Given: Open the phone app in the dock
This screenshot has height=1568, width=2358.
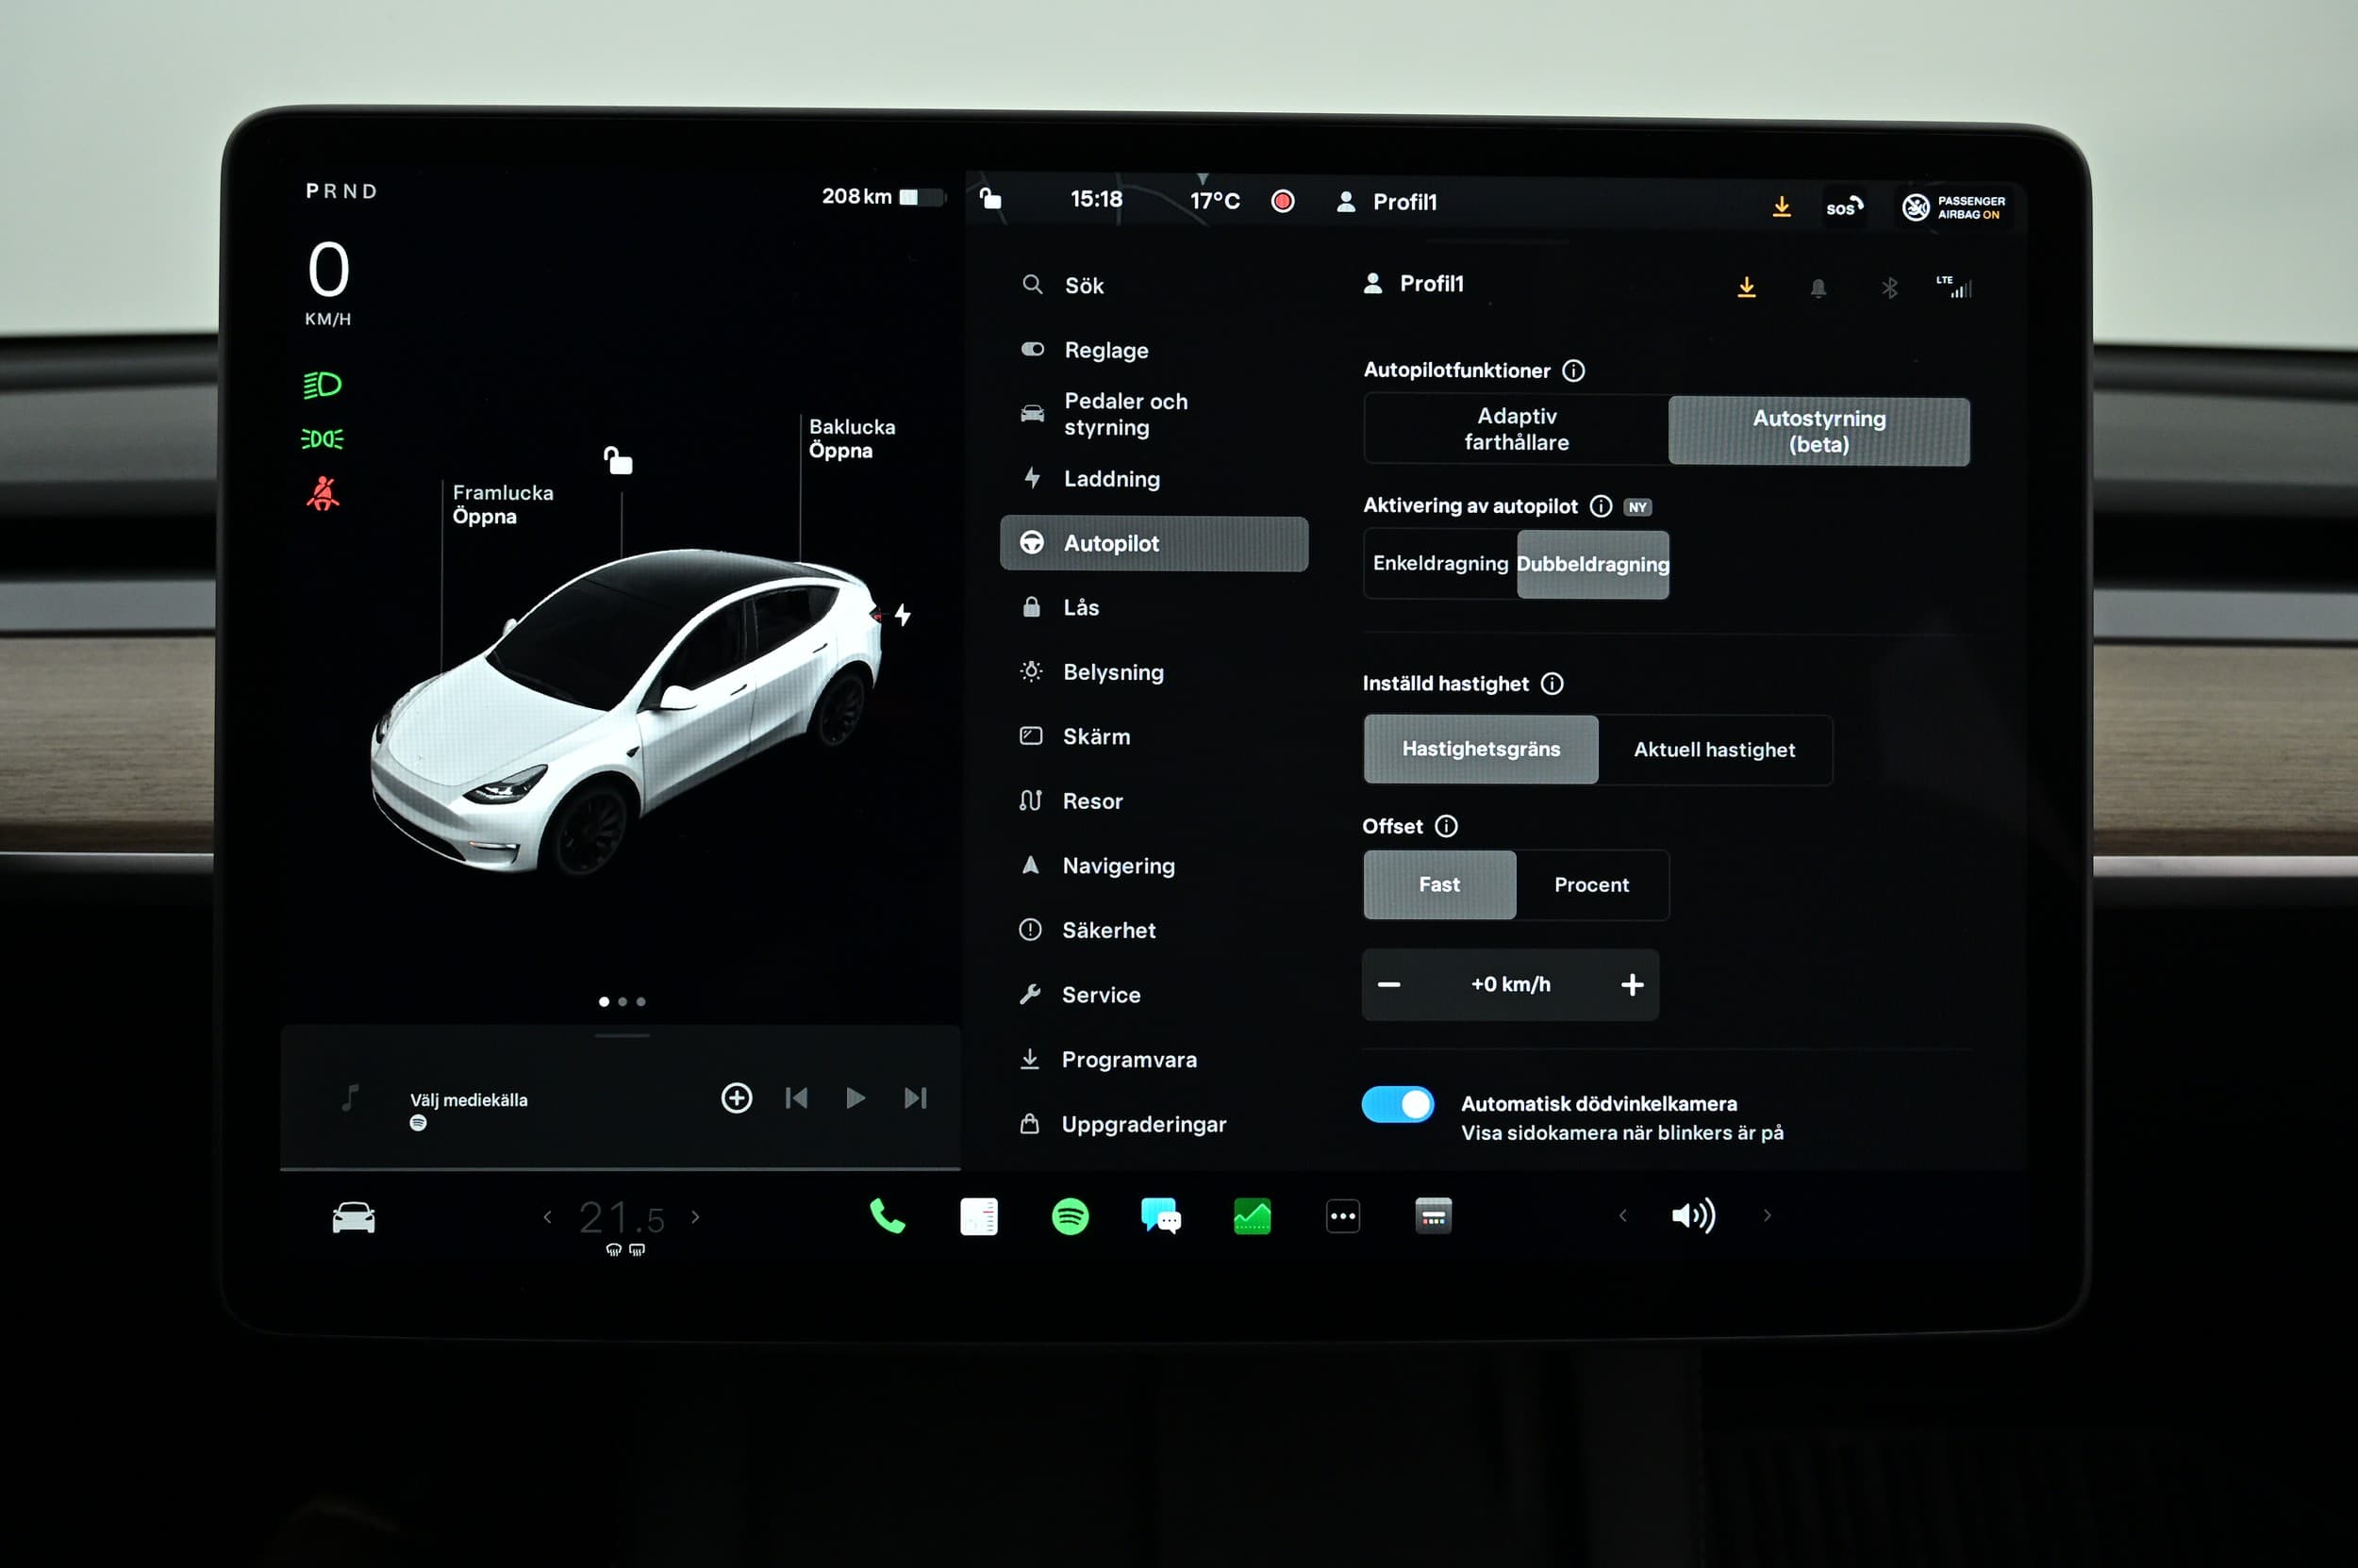Looking at the screenshot, I should (887, 1216).
